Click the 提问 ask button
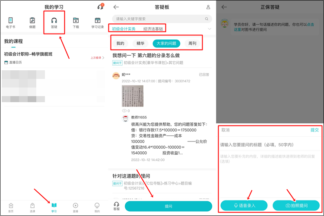 pyautogui.click(x=168, y=206)
